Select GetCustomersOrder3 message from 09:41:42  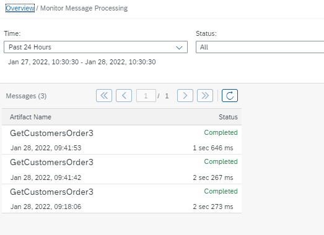121,169
